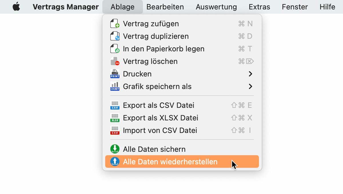Click the move-to-trash document icon
Screen dimensions: 343x194
(115, 49)
